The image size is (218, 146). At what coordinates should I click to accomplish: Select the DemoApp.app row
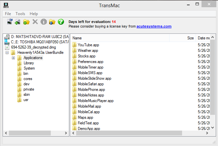pos(140,128)
